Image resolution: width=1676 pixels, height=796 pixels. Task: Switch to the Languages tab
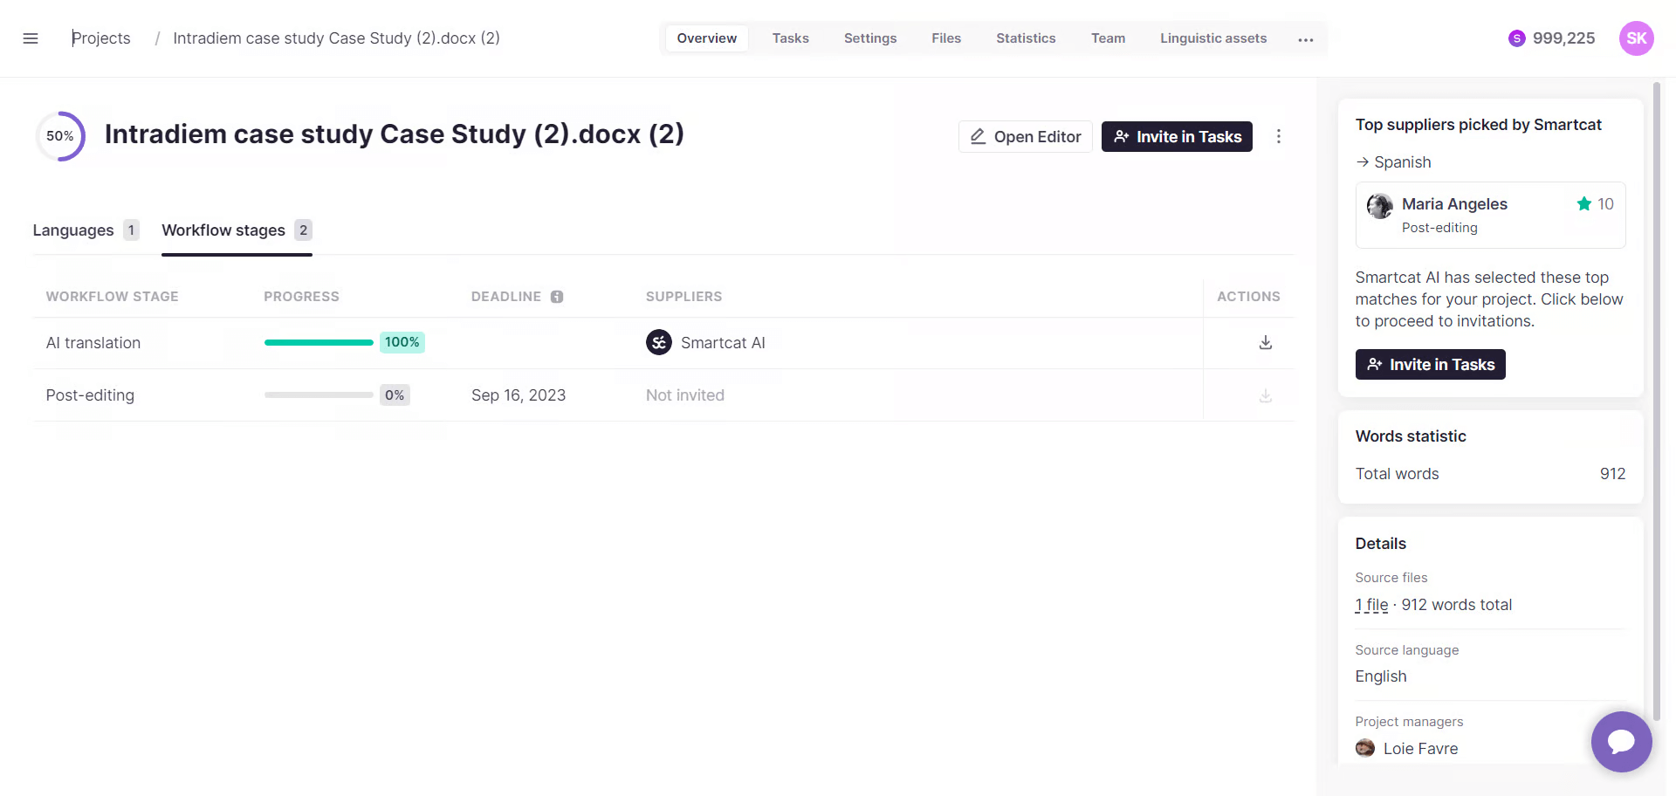86,230
